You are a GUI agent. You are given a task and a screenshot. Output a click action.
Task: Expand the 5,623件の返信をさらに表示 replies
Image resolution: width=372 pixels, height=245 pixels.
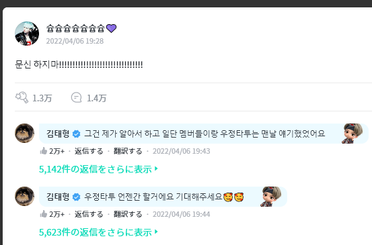point(98,232)
